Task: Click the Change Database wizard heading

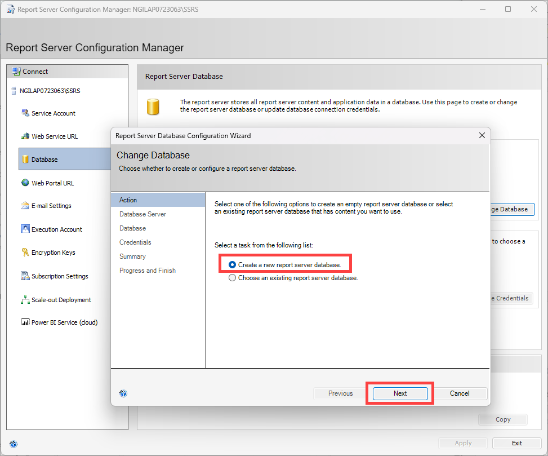Action: [x=153, y=155]
